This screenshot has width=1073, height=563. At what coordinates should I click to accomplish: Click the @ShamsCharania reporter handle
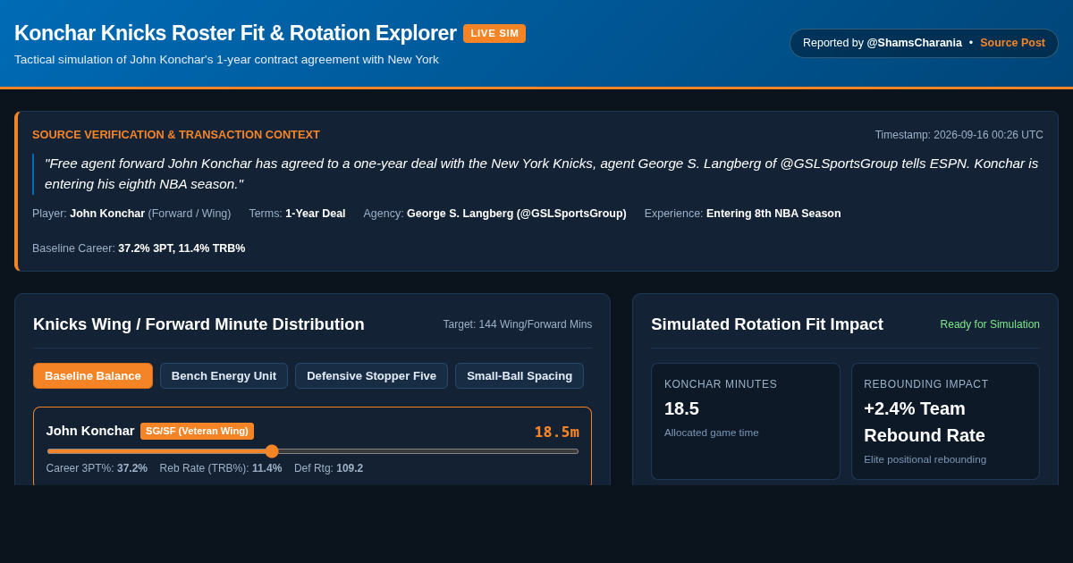pyautogui.click(x=914, y=43)
